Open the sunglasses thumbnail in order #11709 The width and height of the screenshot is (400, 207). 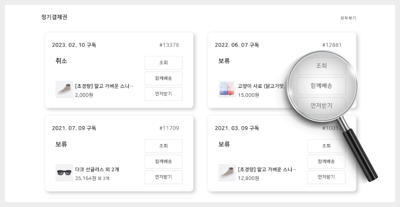[x=64, y=173]
